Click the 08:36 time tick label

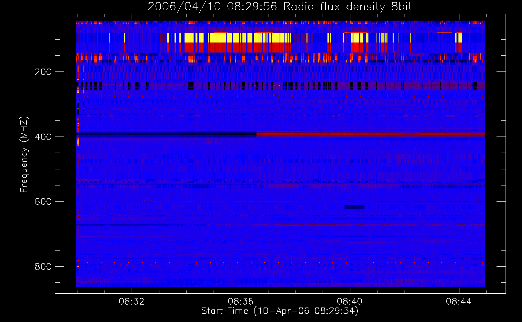240,302
